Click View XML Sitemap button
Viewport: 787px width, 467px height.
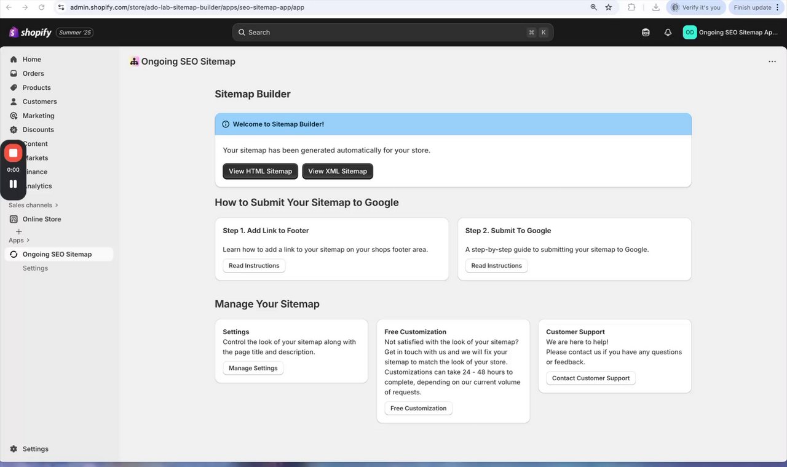(338, 171)
